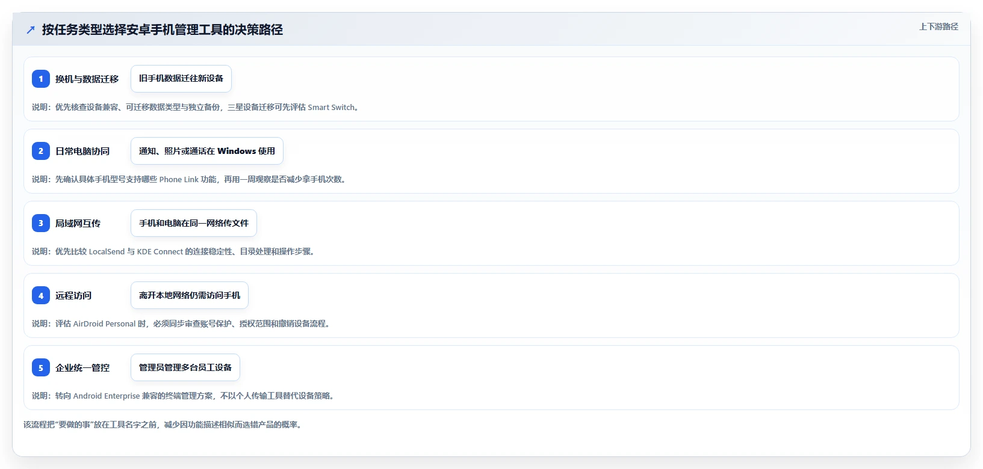Click the LocalSend and KDE Connect explanation
983x469 pixels.
click(175, 251)
